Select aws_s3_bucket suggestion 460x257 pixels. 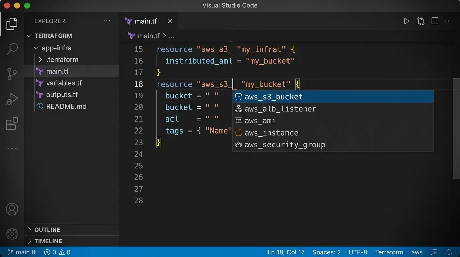[x=333, y=97]
